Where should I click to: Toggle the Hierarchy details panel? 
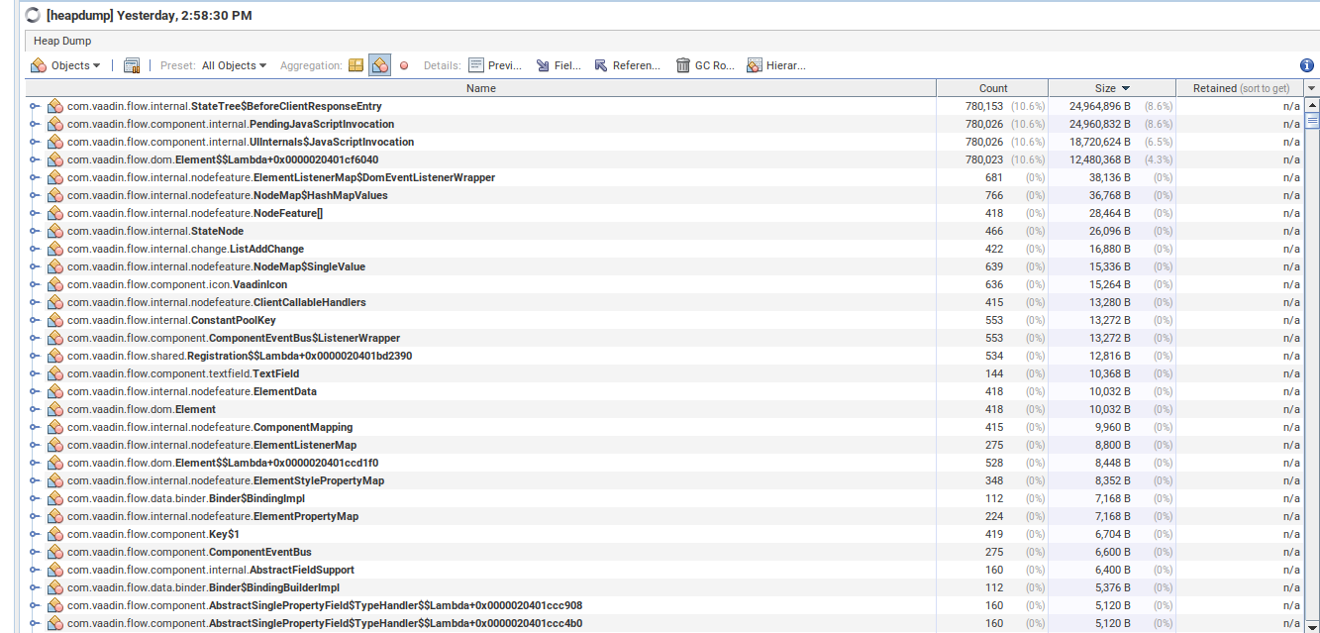[776, 65]
